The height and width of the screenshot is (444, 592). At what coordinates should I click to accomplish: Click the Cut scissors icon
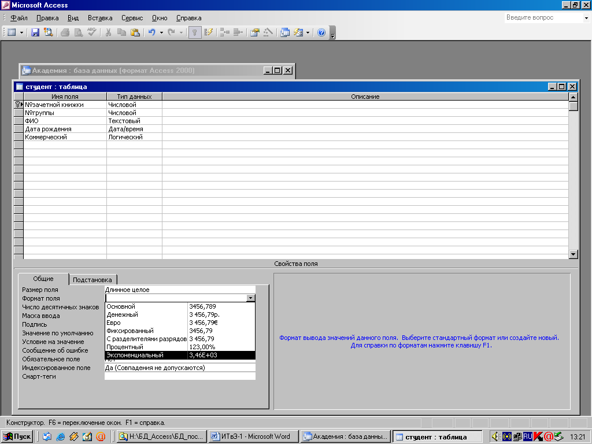108,32
